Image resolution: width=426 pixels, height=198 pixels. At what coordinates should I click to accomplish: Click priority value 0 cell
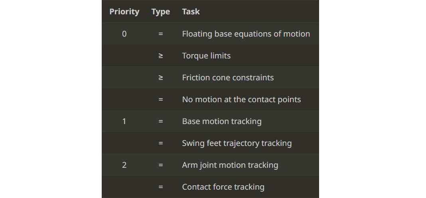tap(124, 34)
